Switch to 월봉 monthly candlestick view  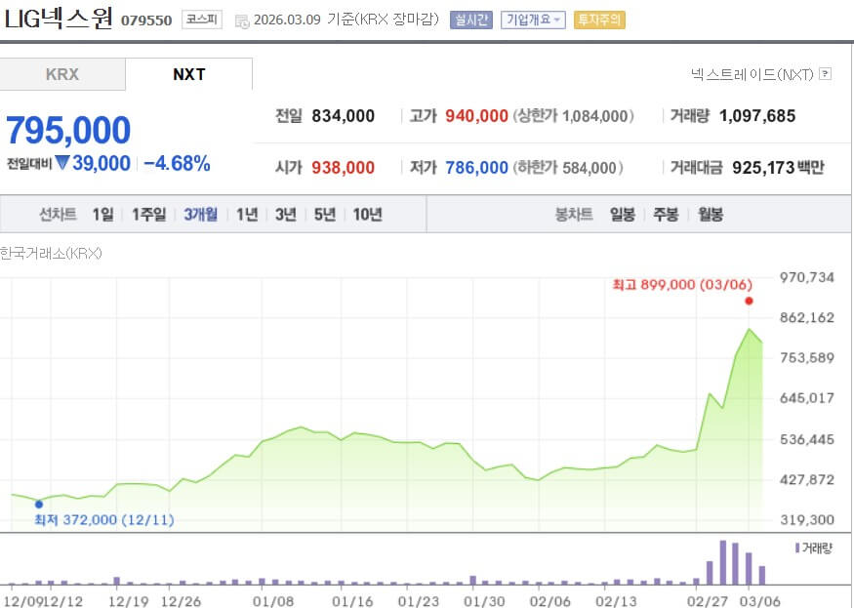coord(709,213)
